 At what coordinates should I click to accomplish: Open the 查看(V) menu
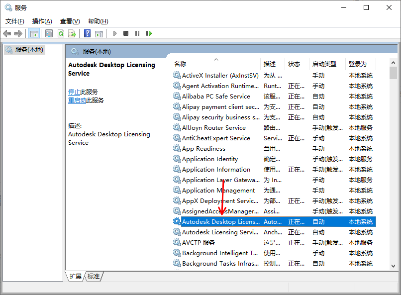pos(70,21)
